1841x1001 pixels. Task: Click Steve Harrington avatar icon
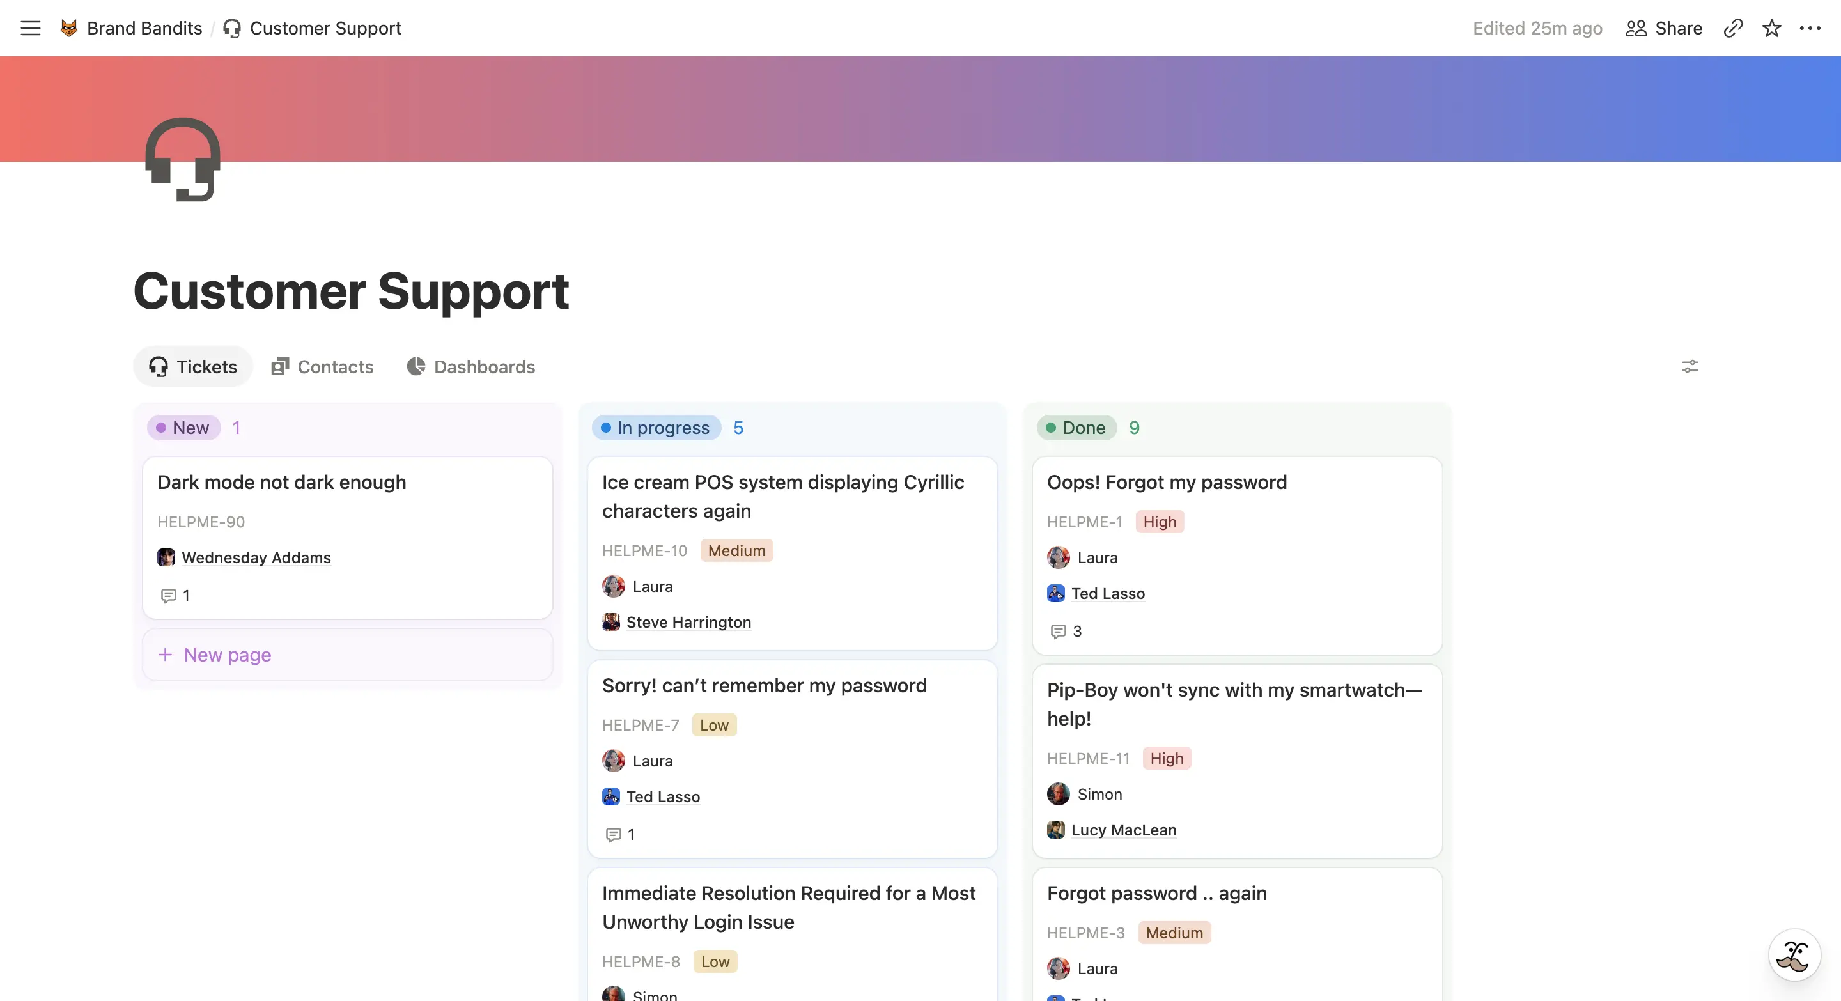[x=611, y=621]
